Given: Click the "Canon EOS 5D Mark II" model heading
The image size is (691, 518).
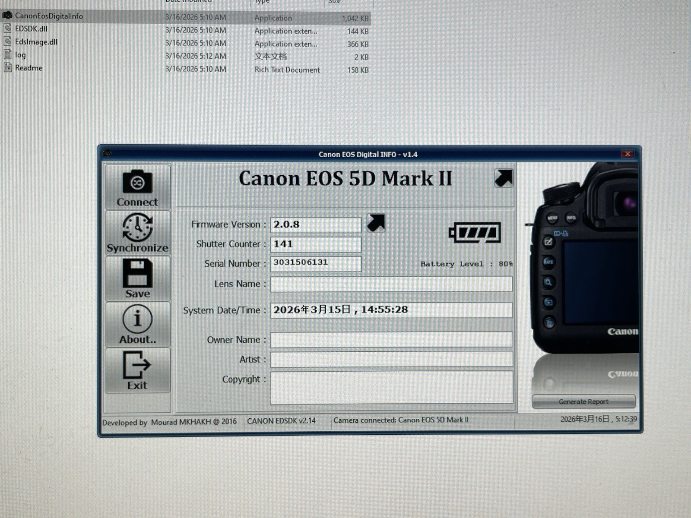Looking at the screenshot, I should coord(345,179).
